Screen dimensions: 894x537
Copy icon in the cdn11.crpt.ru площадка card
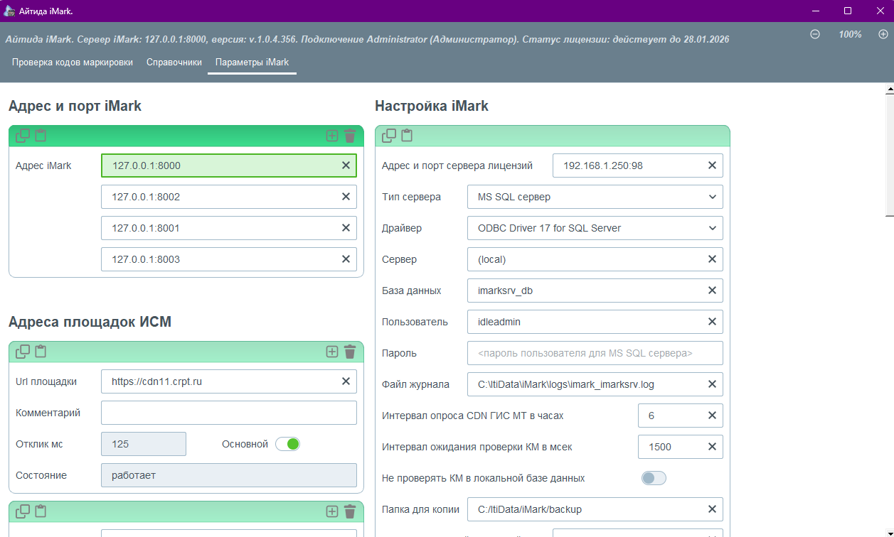click(23, 352)
